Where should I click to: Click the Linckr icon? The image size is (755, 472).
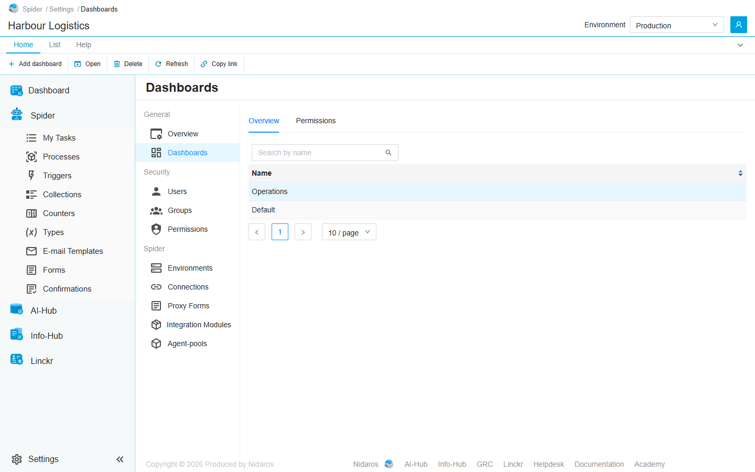(x=17, y=360)
